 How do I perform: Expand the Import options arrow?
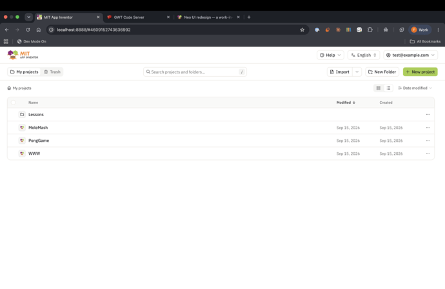coord(357,72)
